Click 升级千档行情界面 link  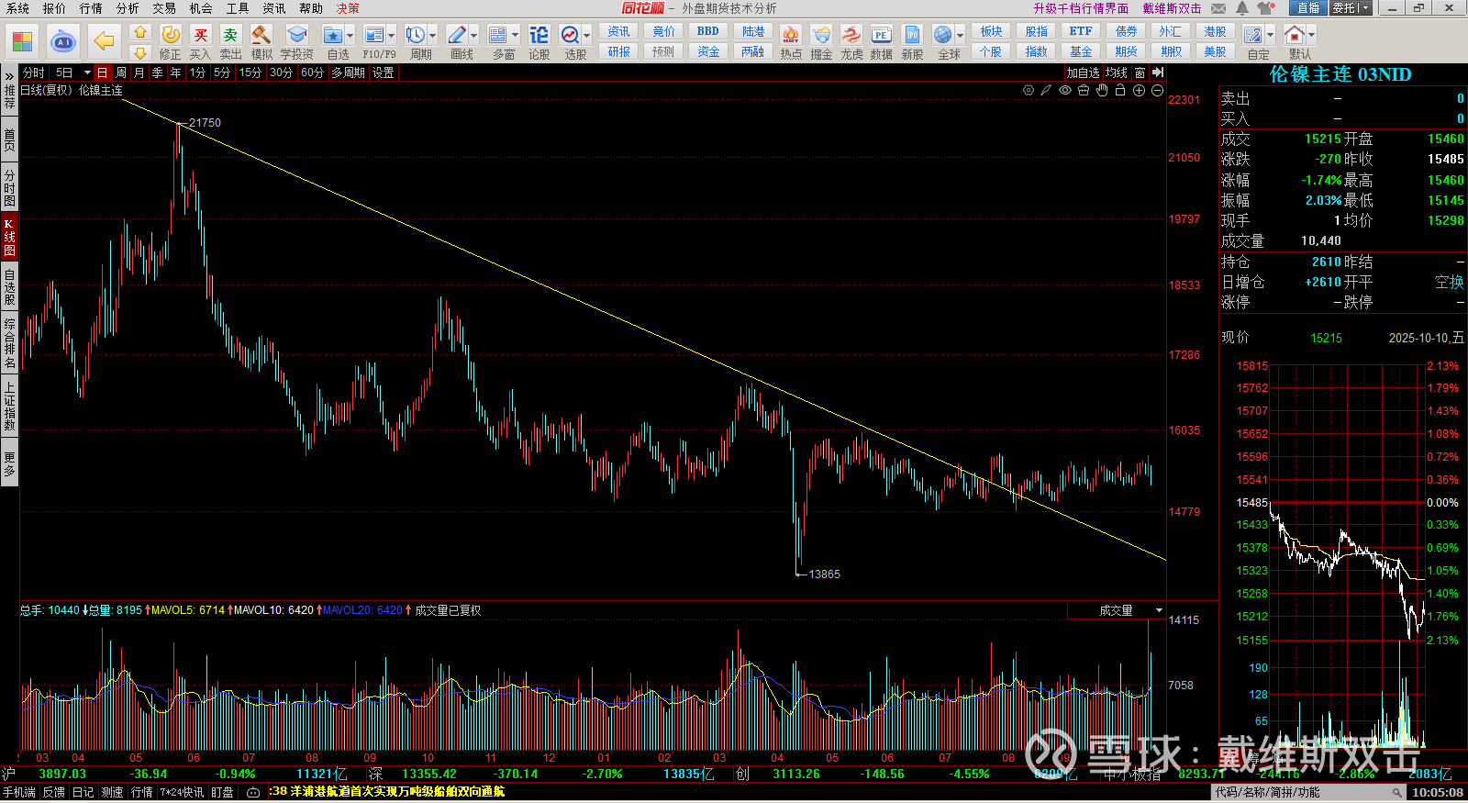coord(1081,8)
